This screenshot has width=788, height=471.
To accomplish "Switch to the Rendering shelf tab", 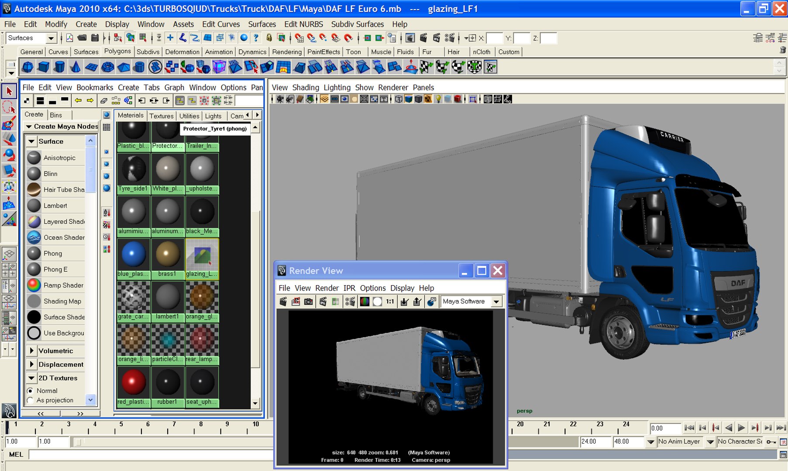I will [x=287, y=52].
